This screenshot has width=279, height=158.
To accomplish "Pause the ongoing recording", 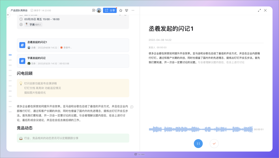I will 198,144.
